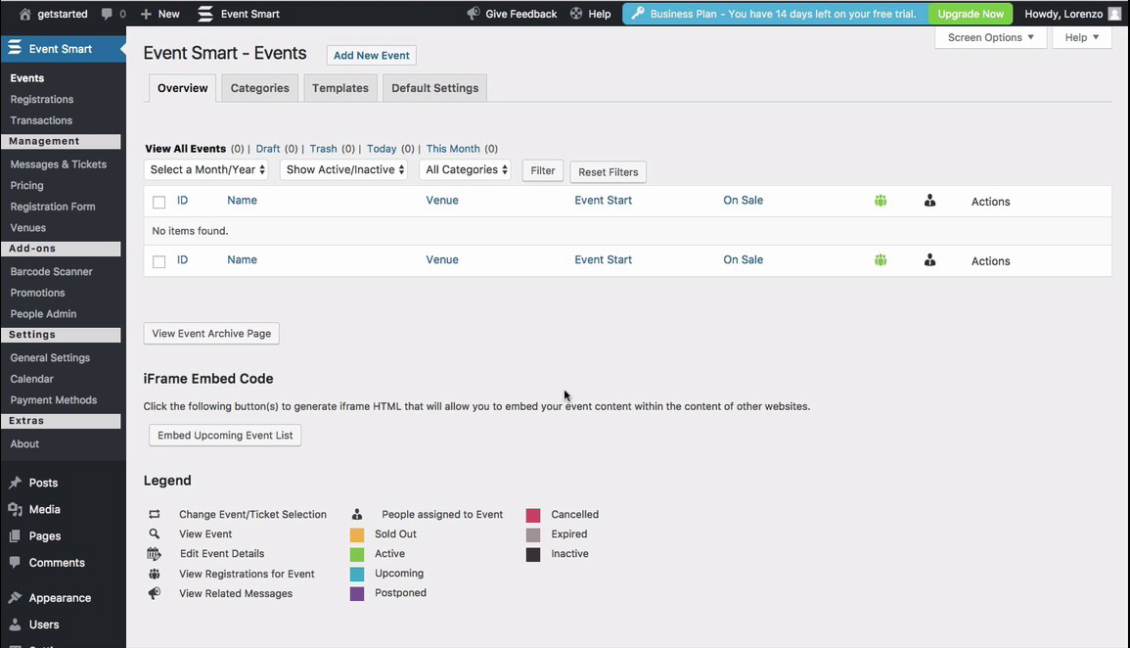Click the Add New Event button
Screen dimensions: 1130x648
click(x=371, y=56)
